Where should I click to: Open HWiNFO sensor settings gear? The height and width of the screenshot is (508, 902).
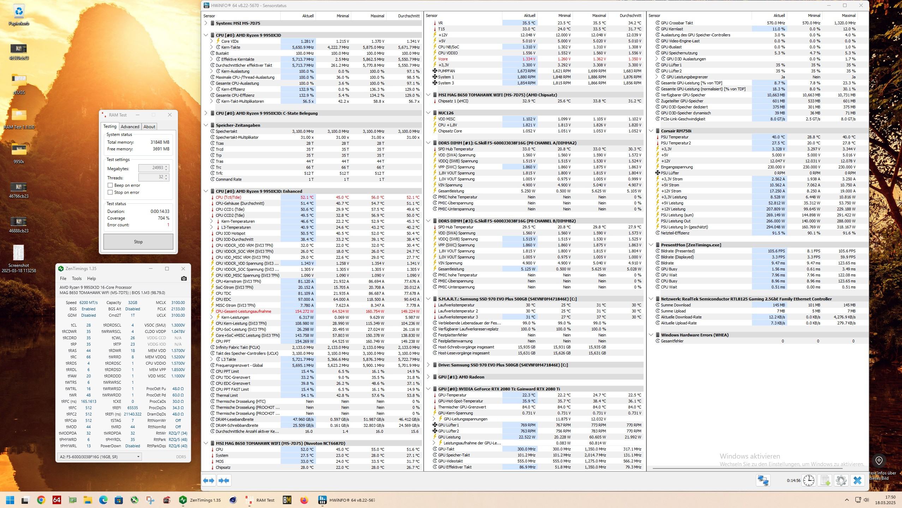[x=841, y=480]
